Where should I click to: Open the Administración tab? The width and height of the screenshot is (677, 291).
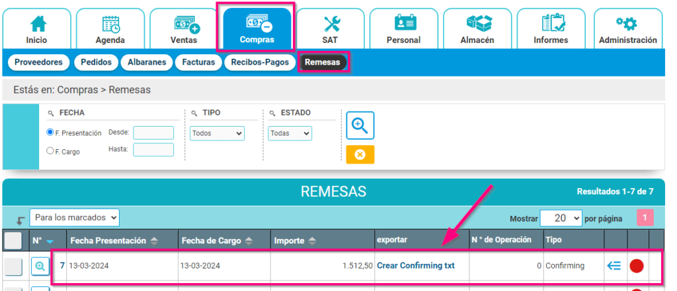coord(628,29)
